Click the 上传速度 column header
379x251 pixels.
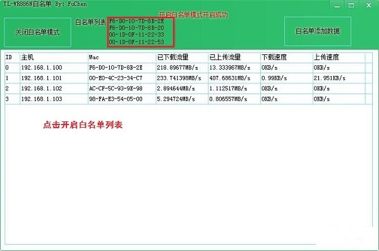click(x=339, y=58)
